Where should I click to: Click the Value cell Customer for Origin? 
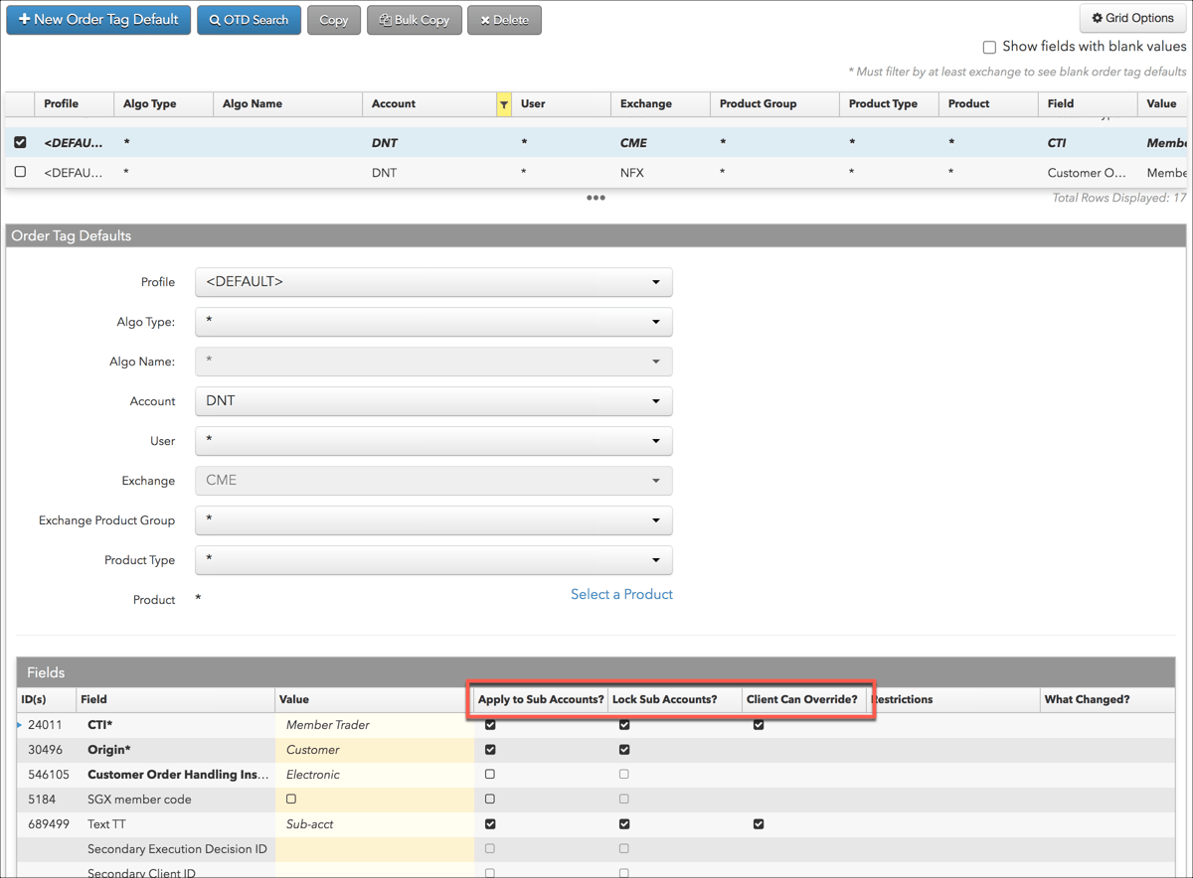[x=375, y=750]
